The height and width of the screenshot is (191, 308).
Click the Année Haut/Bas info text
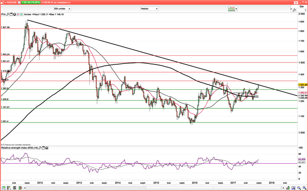point(44,15)
